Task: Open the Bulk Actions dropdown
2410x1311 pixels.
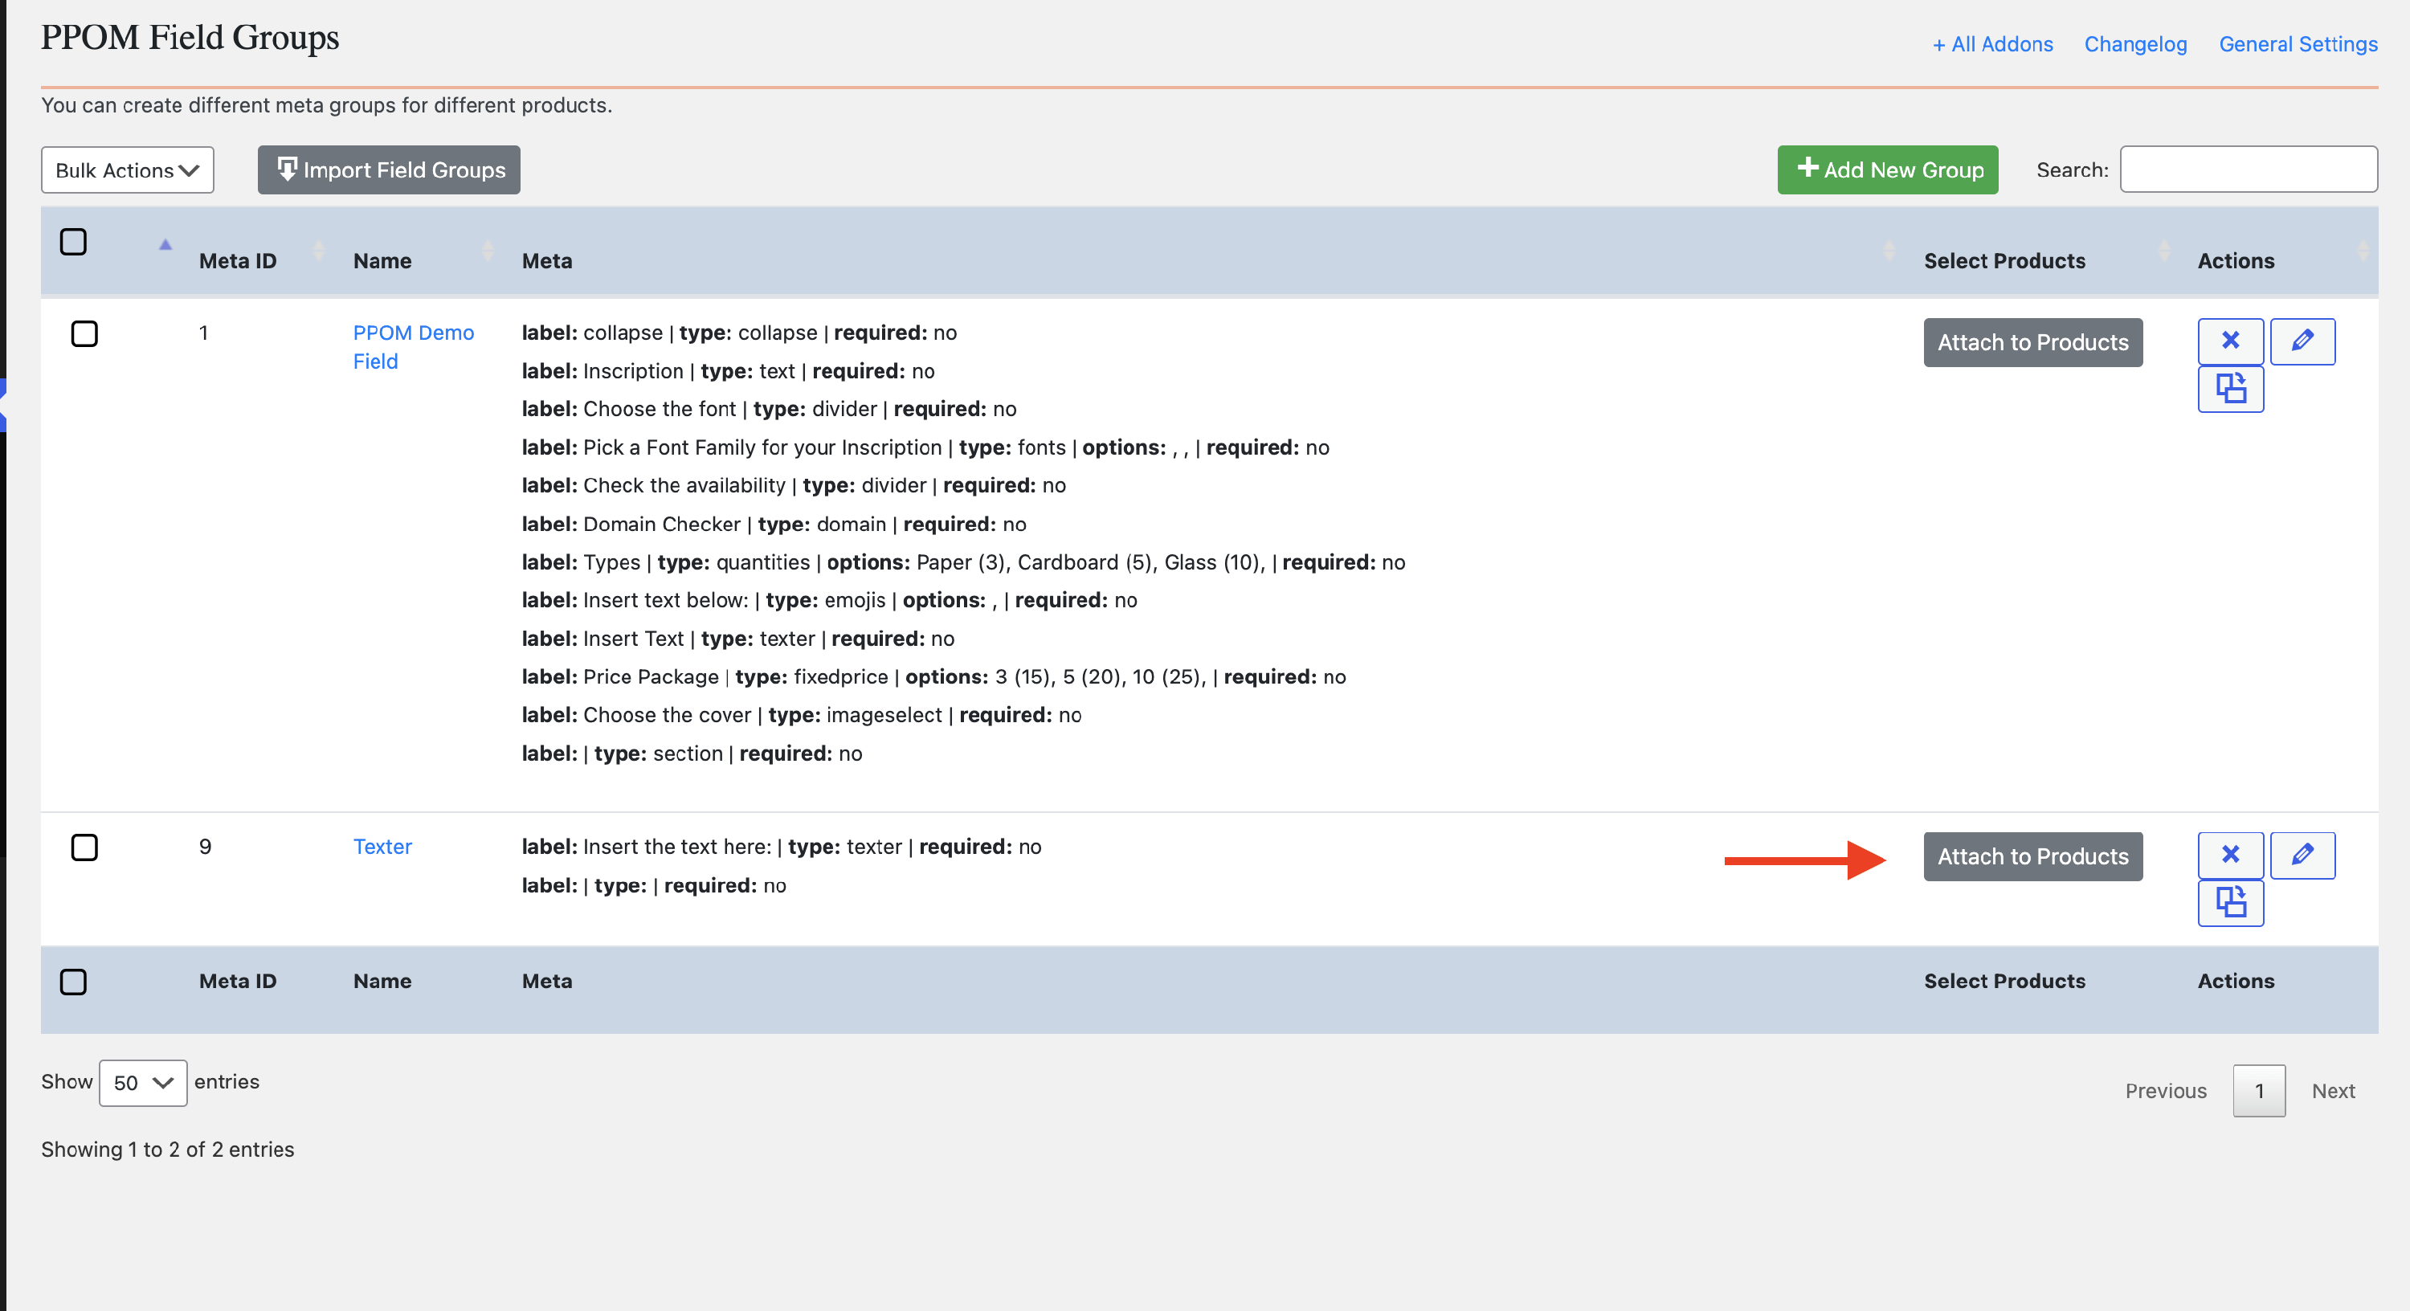Action: click(127, 170)
